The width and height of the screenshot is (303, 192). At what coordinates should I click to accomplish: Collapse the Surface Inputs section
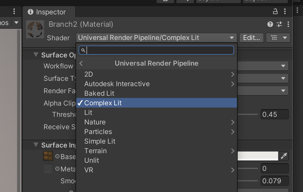pyautogui.click(x=36, y=145)
